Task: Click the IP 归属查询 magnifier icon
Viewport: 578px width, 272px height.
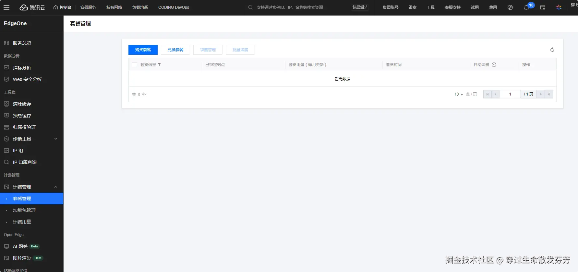Action: coord(6,162)
